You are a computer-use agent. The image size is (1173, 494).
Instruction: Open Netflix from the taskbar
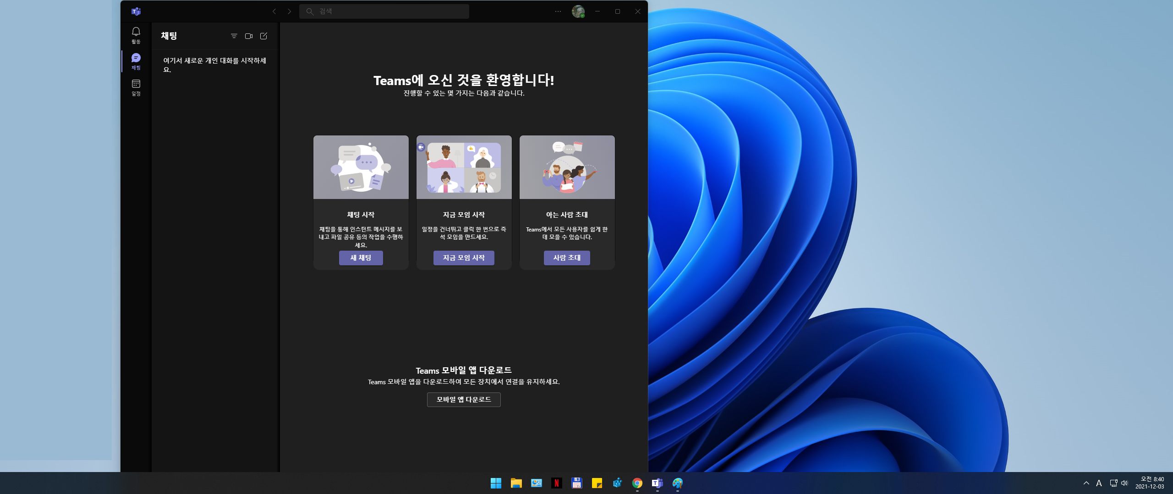(557, 483)
